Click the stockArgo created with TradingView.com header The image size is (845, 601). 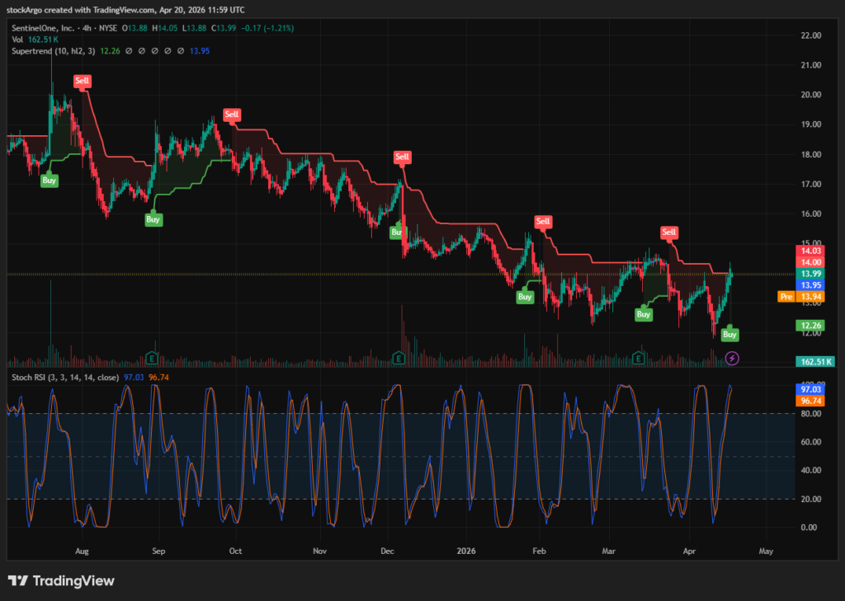(x=125, y=10)
